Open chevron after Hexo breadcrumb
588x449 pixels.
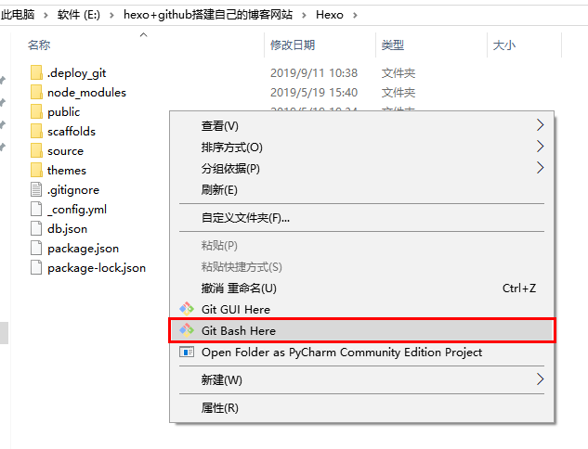point(355,15)
